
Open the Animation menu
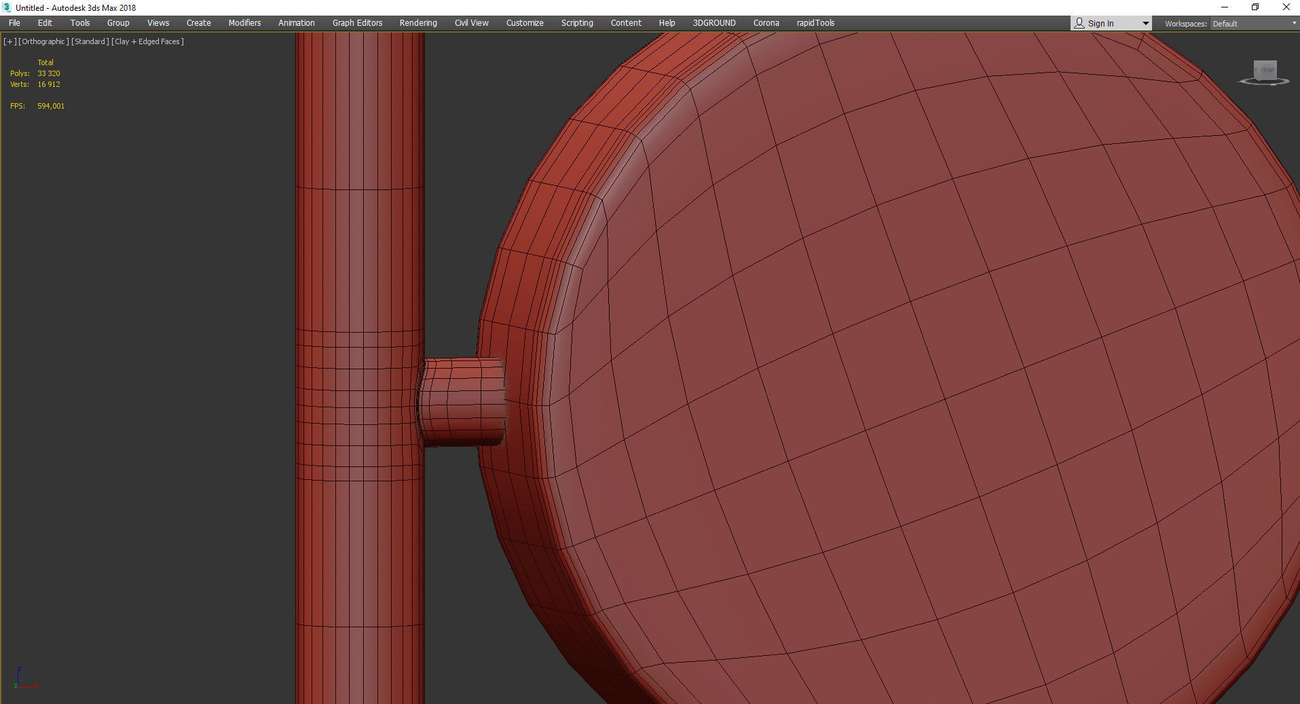[x=297, y=23]
